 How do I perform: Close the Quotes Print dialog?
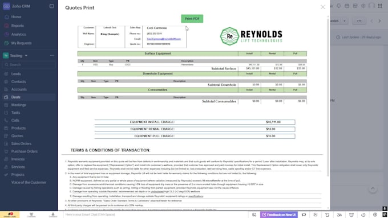(x=323, y=7)
